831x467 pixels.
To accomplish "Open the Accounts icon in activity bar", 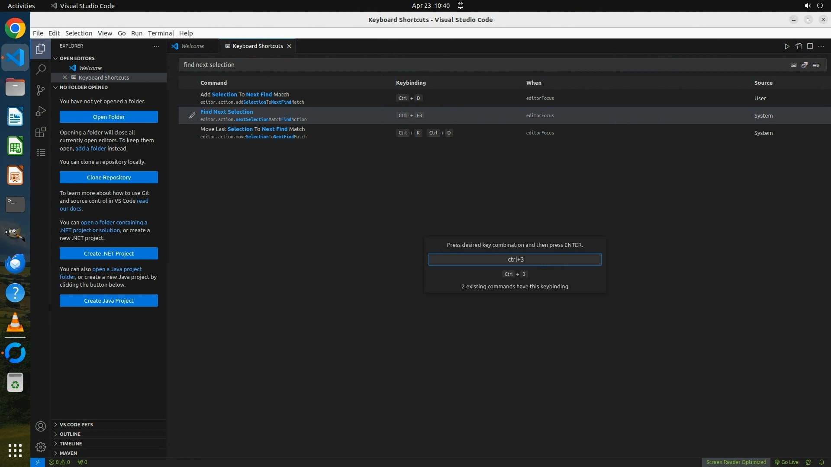I will pos(41,426).
